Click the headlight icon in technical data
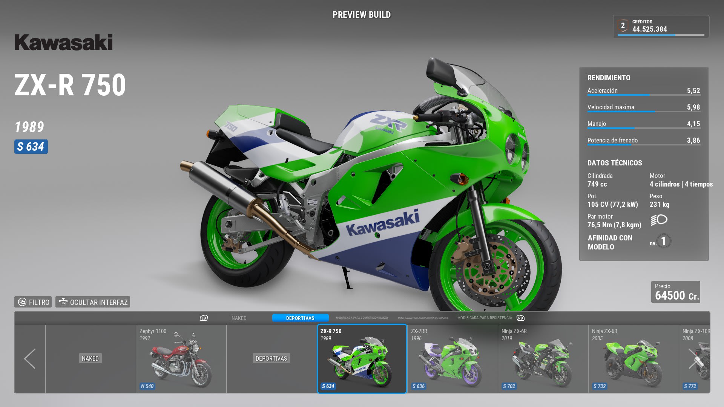The width and height of the screenshot is (724, 407). (659, 220)
